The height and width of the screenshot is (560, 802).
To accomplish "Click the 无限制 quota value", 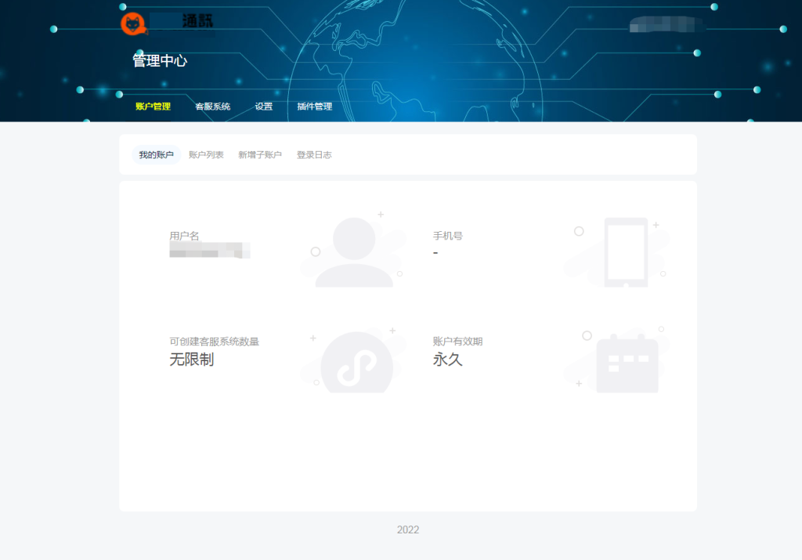I will tap(191, 360).
